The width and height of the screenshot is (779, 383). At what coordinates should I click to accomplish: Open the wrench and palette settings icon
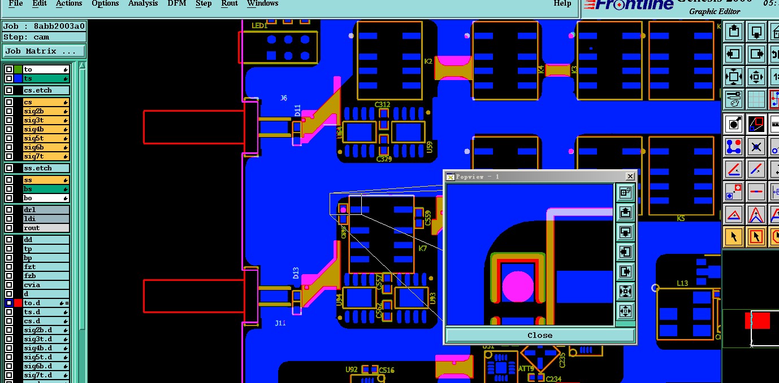click(734, 99)
